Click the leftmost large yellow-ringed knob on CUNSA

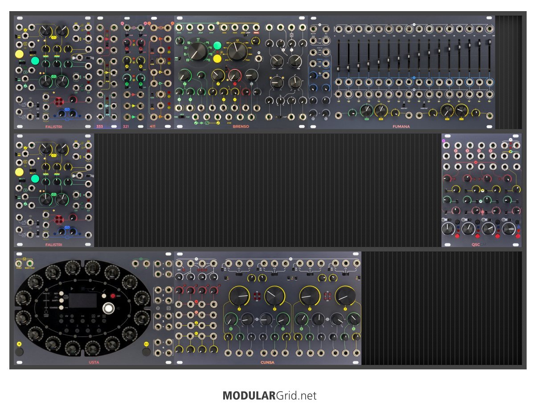pos(240,296)
